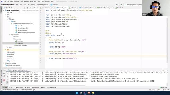
Task: Collapse the taller_springboot0322 root node
Action: [4, 10]
